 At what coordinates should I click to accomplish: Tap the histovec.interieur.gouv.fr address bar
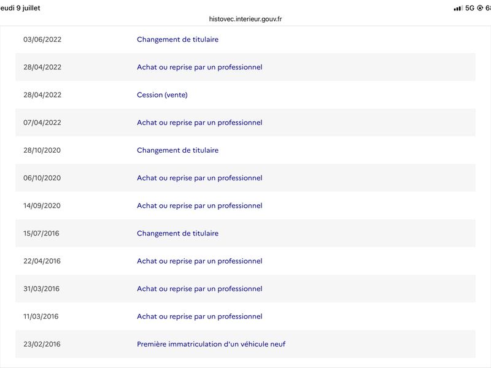(245, 19)
